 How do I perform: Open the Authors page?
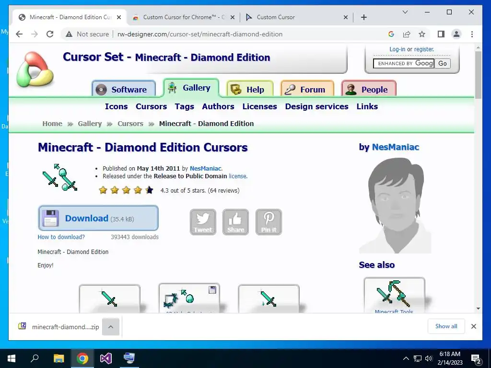point(218,106)
